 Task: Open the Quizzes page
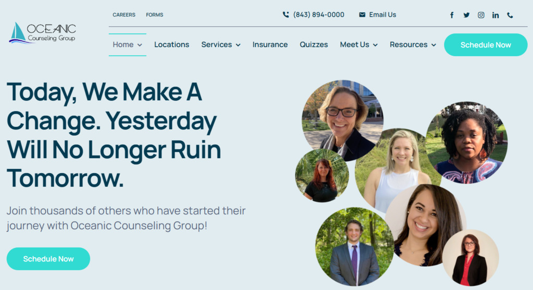click(x=314, y=45)
